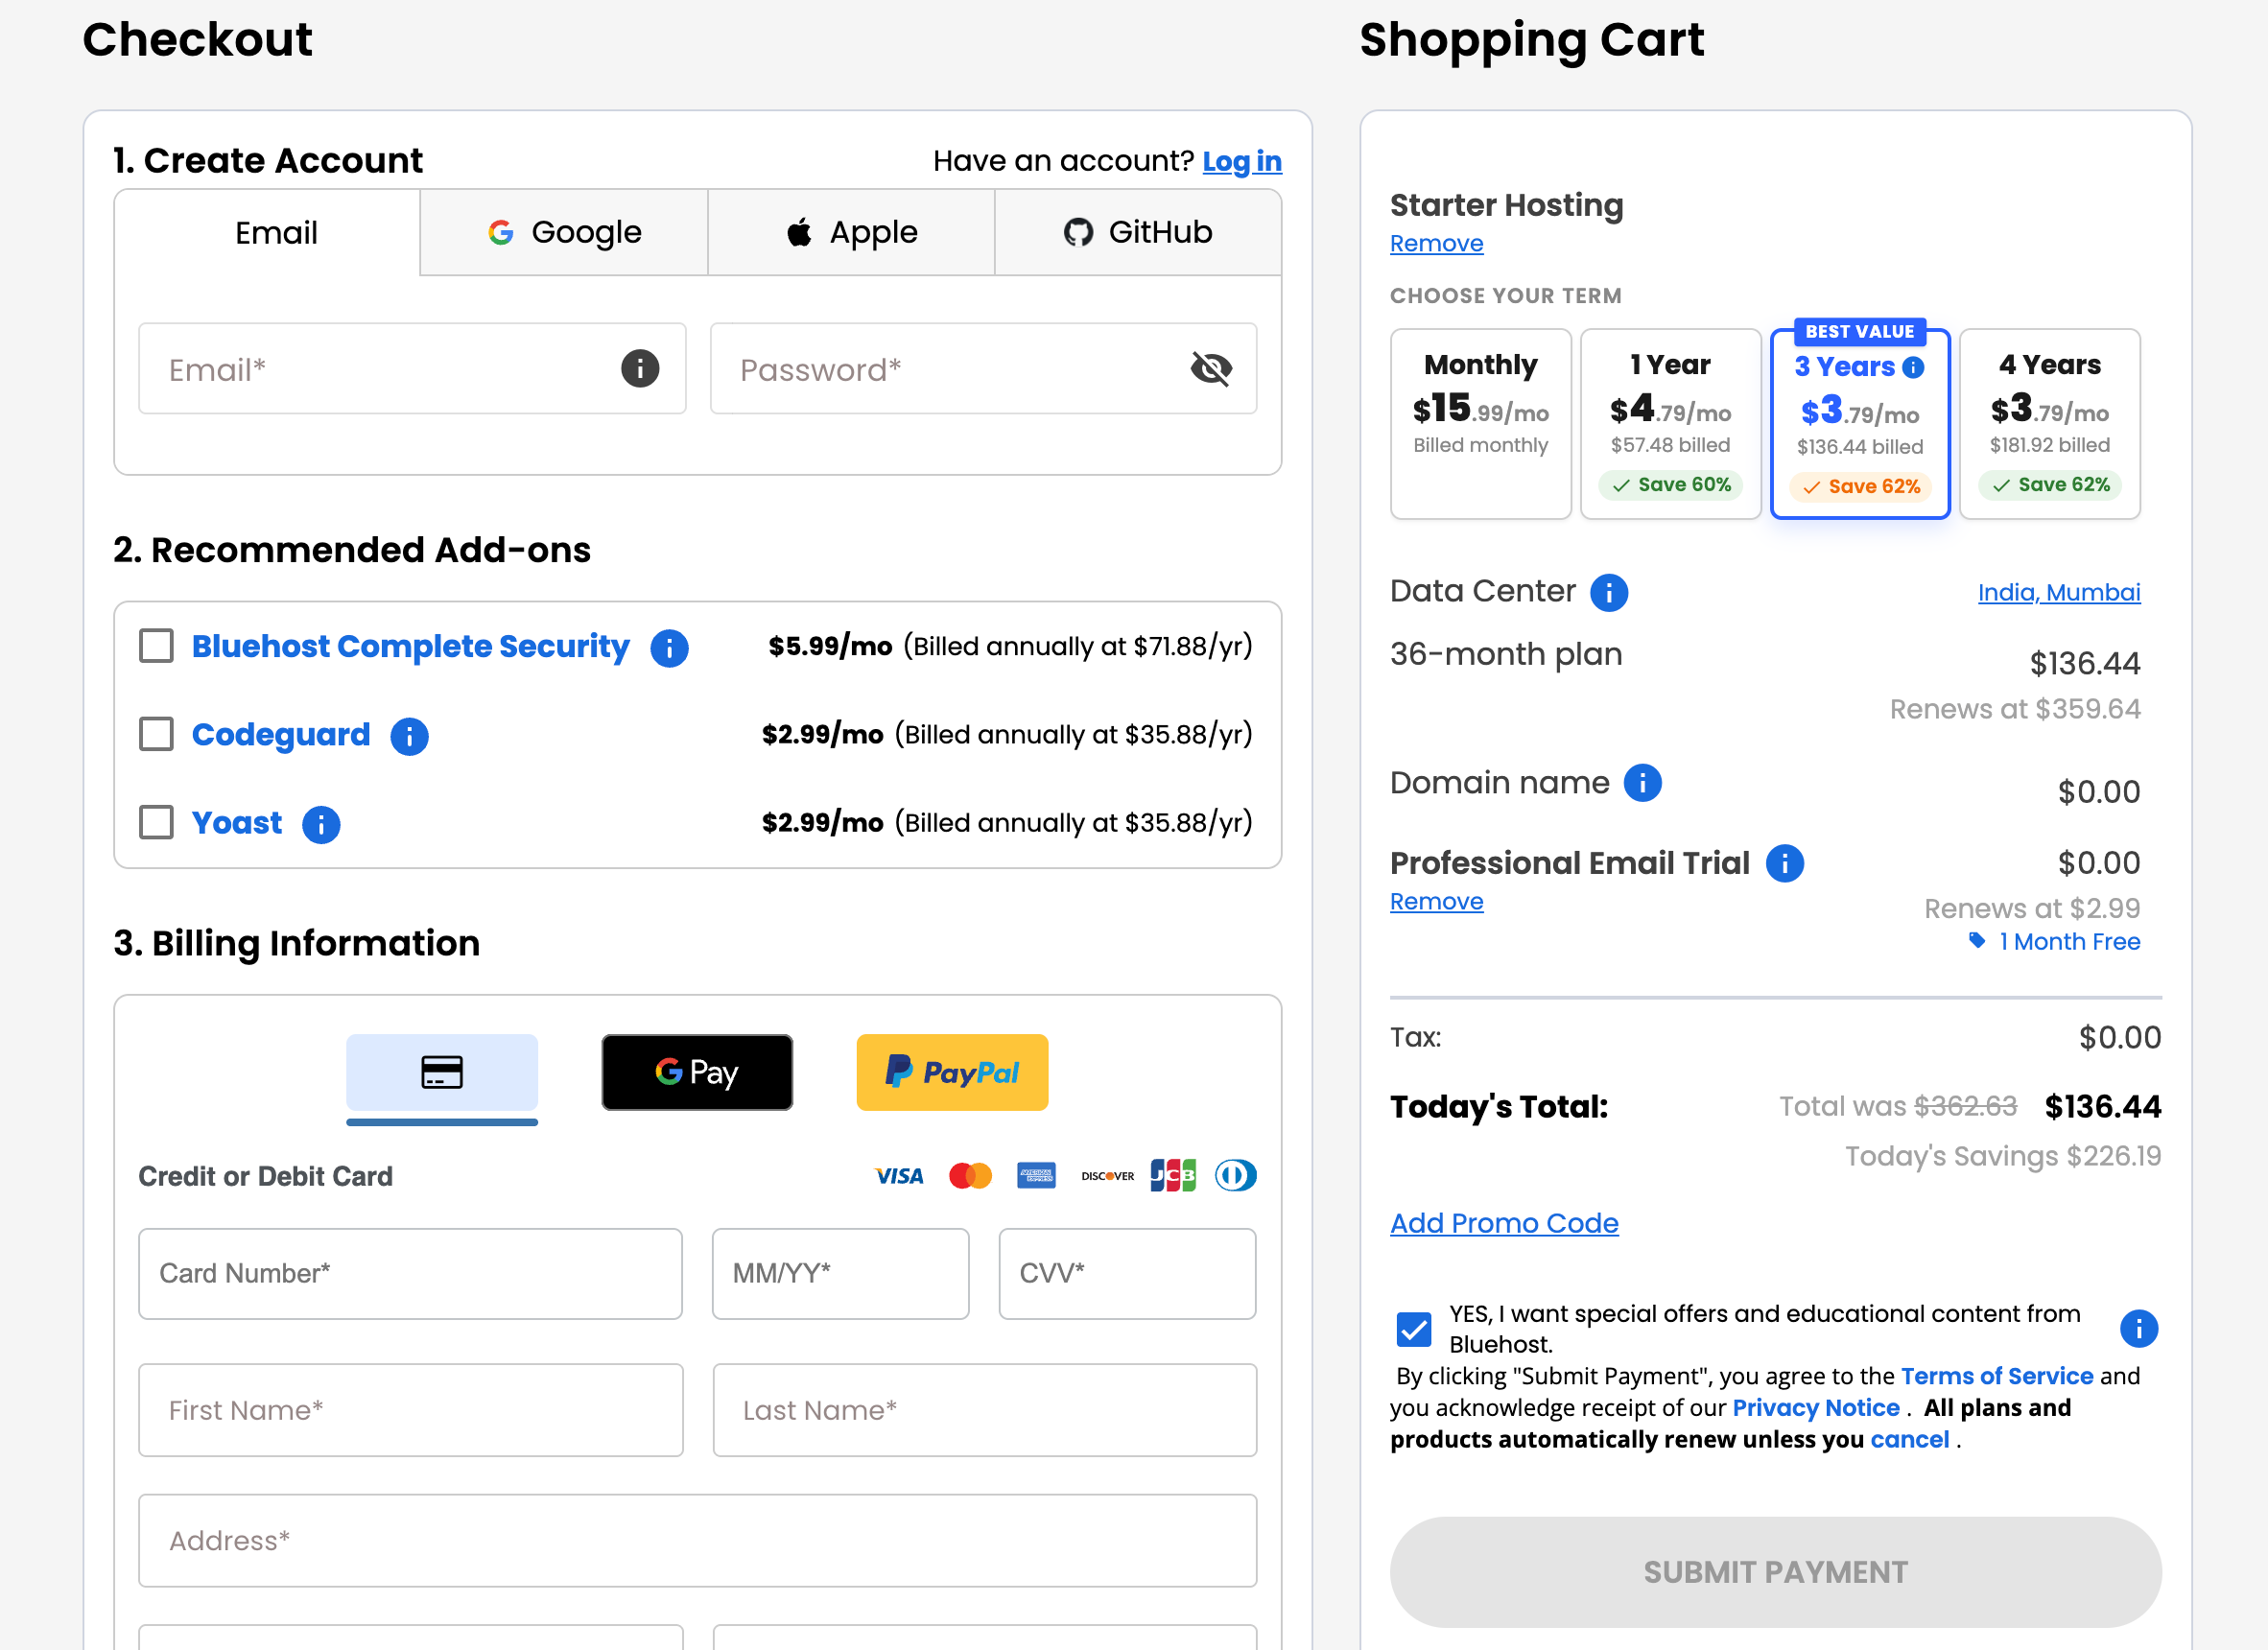Click the Domain name info icon
Screen dimensions: 2268x1650
coord(1642,783)
